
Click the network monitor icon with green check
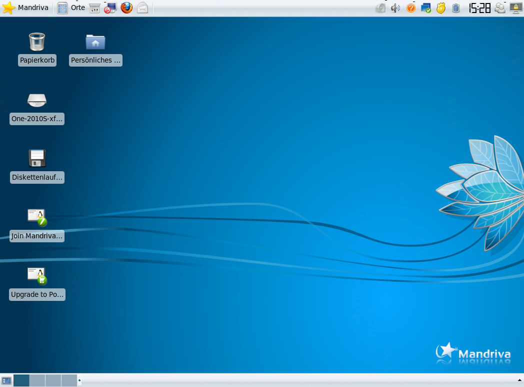click(426, 8)
